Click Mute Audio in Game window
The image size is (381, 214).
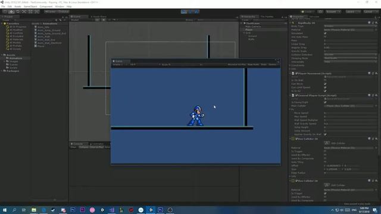point(253,65)
